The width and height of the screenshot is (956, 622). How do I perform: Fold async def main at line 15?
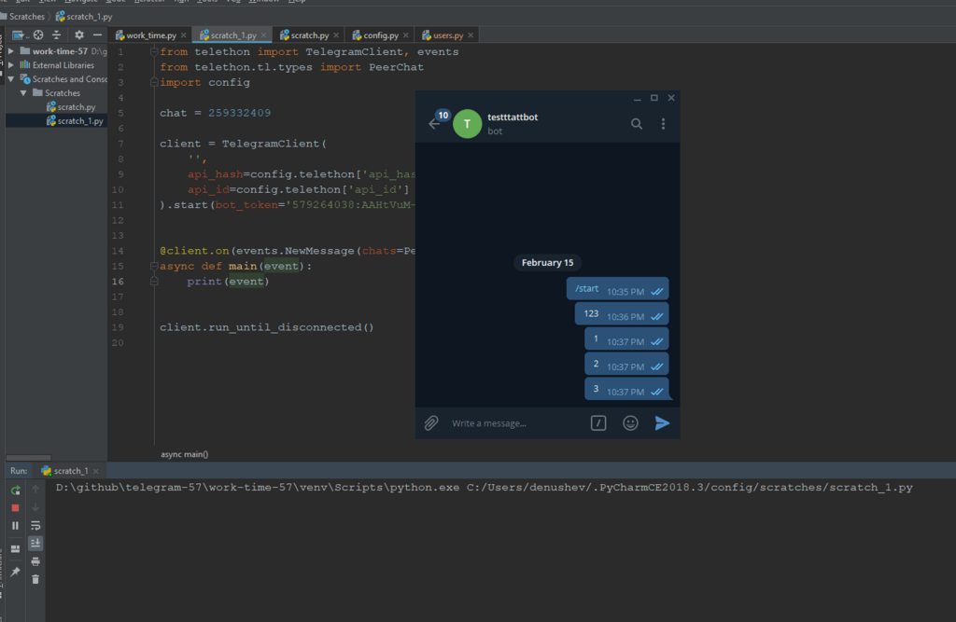(x=154, y=266)
